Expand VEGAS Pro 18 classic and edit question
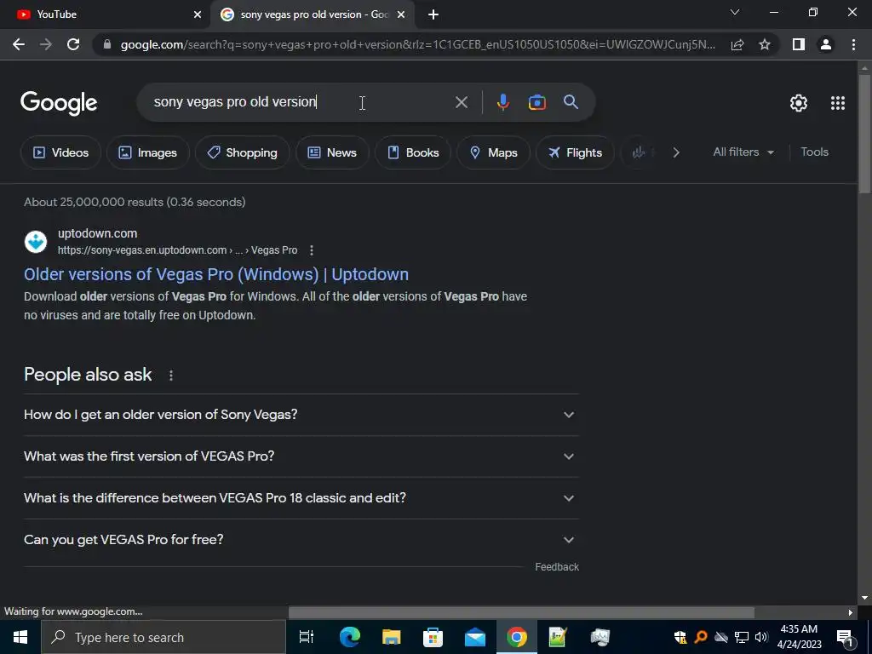Screen dimensions: 872x654 coord(301,498)
